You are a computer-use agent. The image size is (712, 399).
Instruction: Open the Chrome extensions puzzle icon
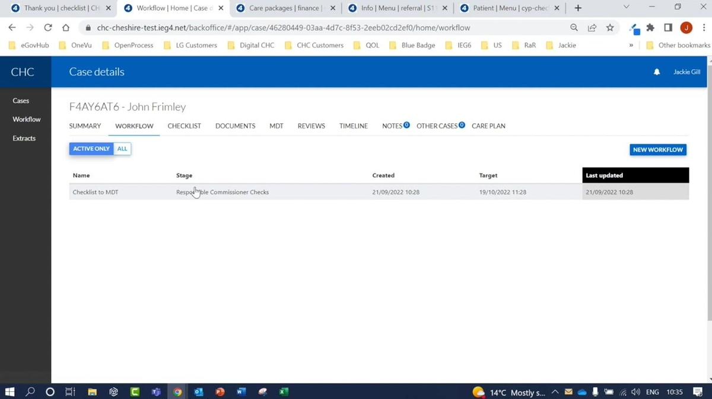point(650,27)
